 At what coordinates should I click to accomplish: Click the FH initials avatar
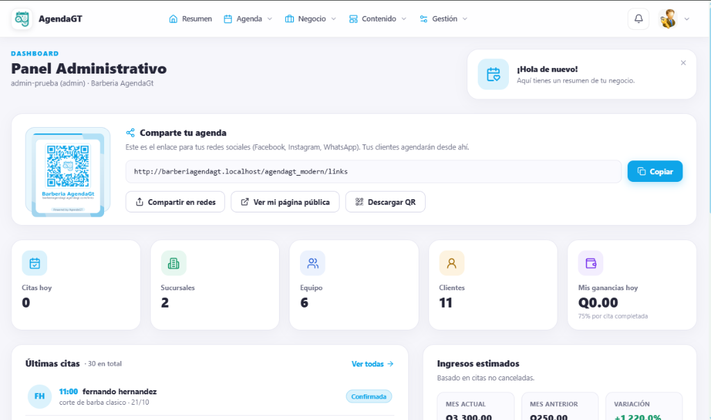pyautogui.click(x=40, y=396)
